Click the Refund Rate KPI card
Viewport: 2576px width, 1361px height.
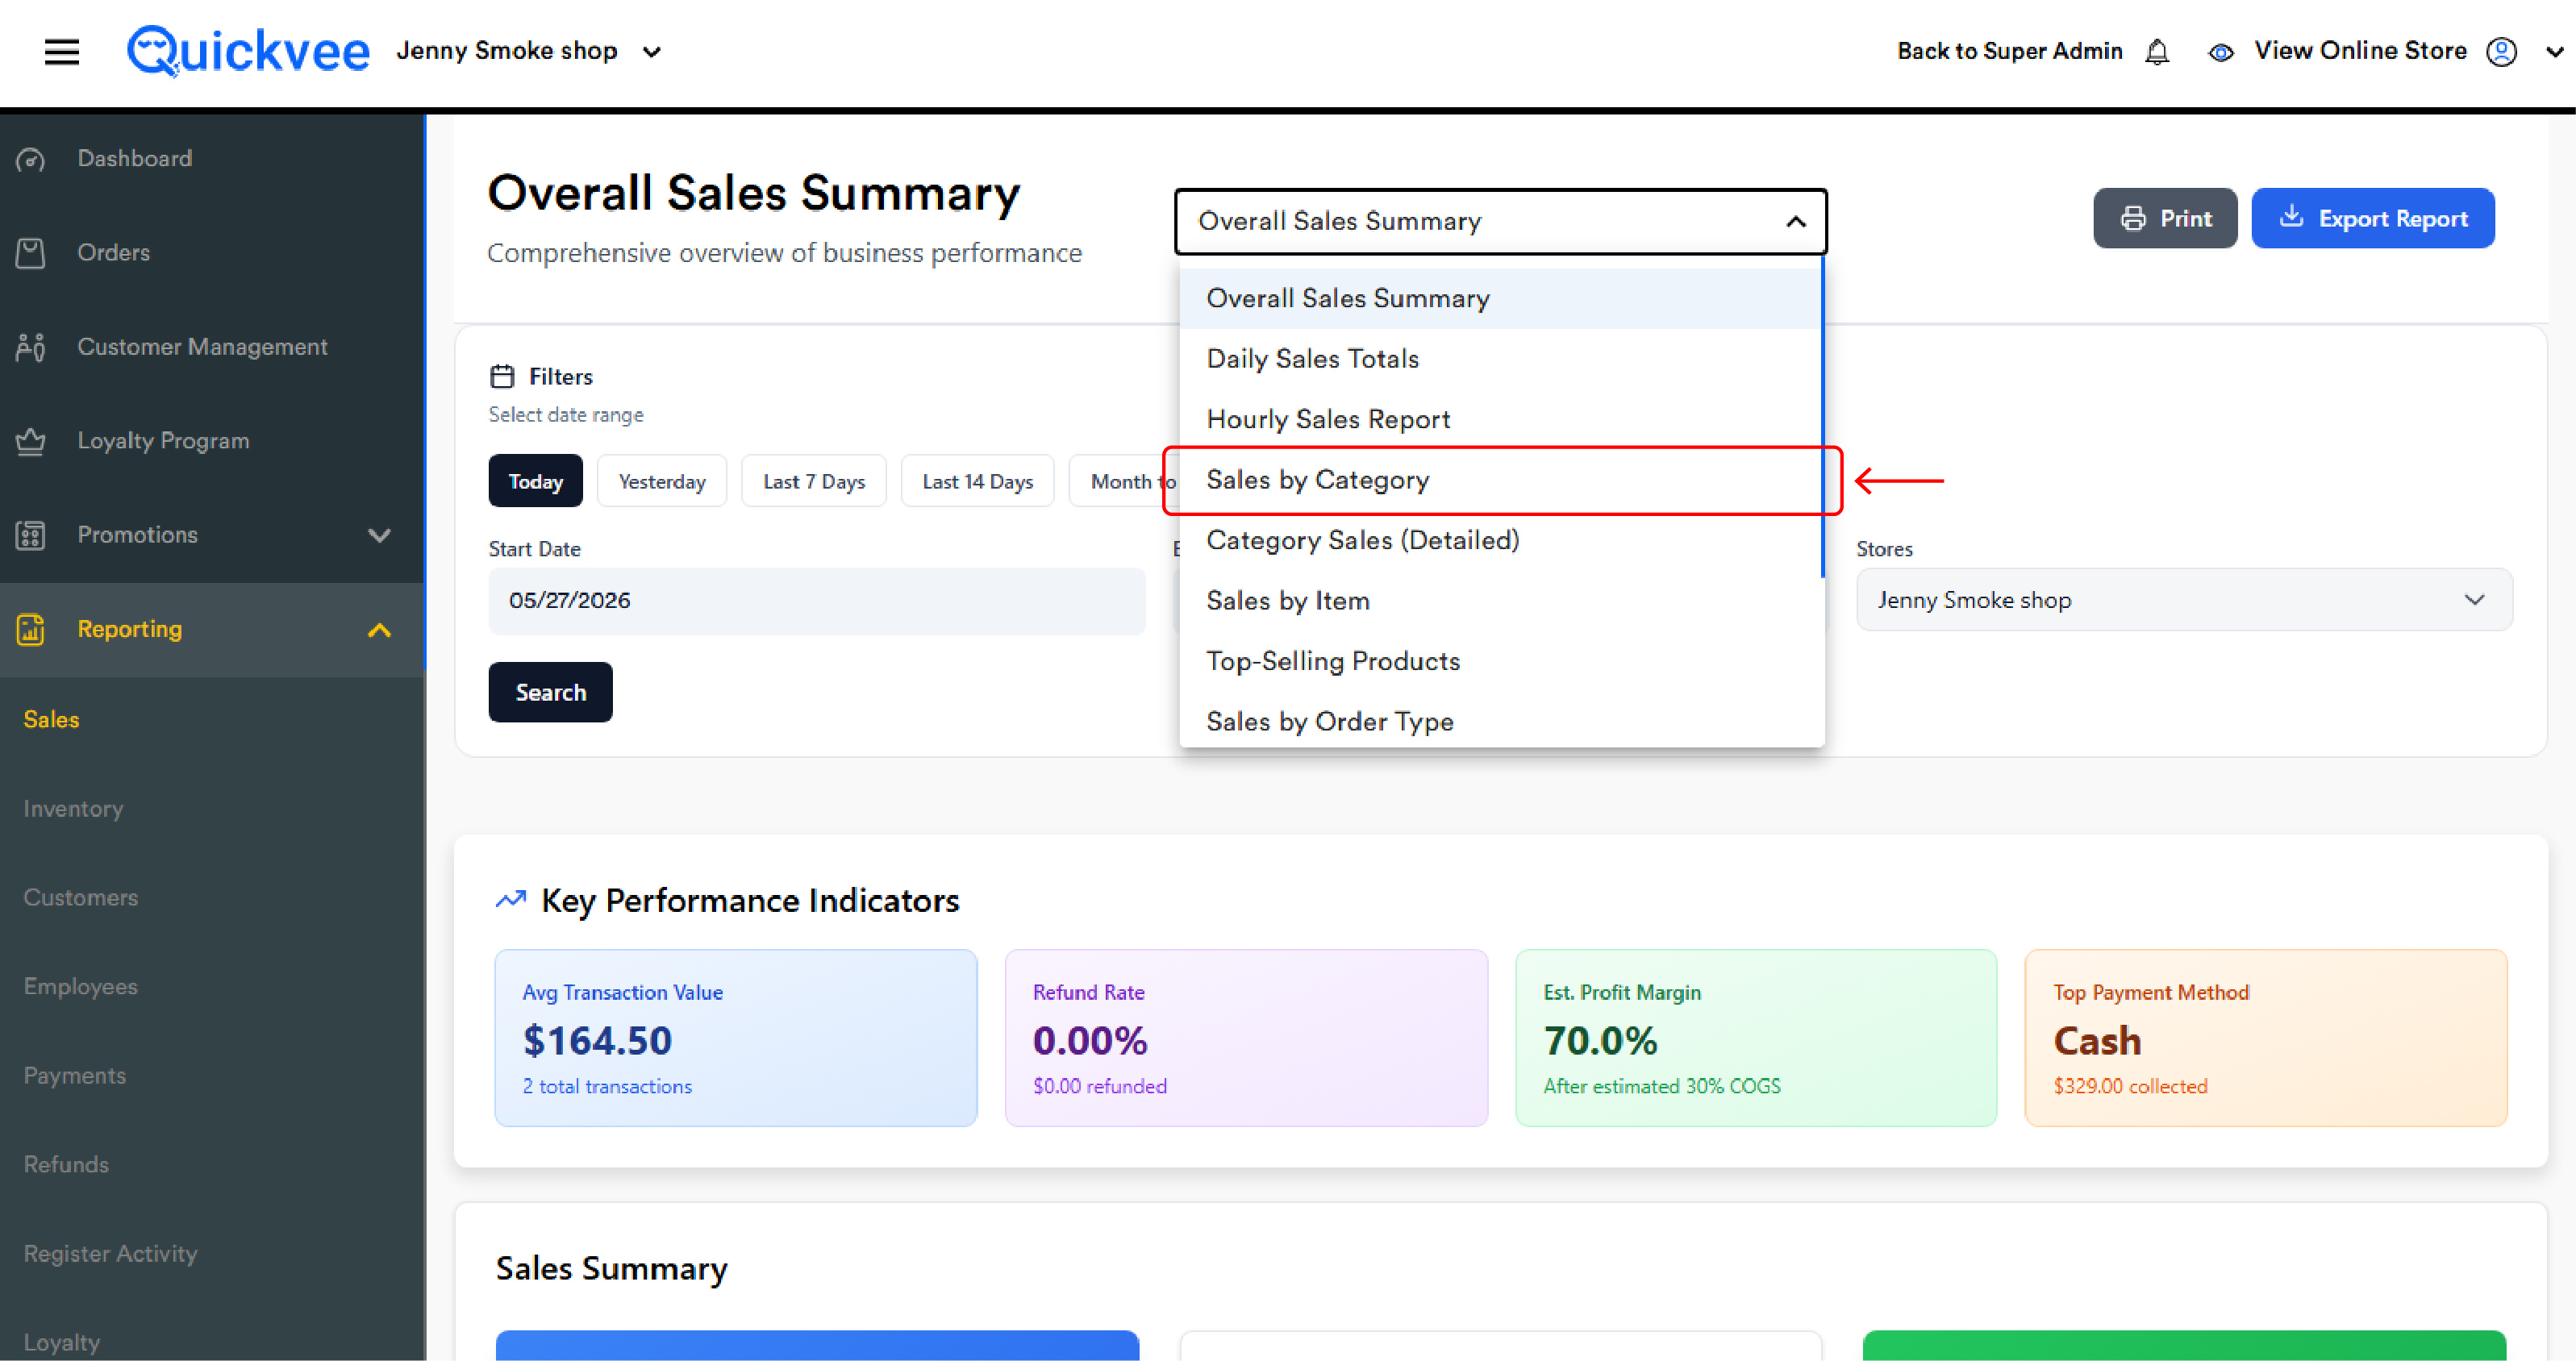(1246, 1038)
